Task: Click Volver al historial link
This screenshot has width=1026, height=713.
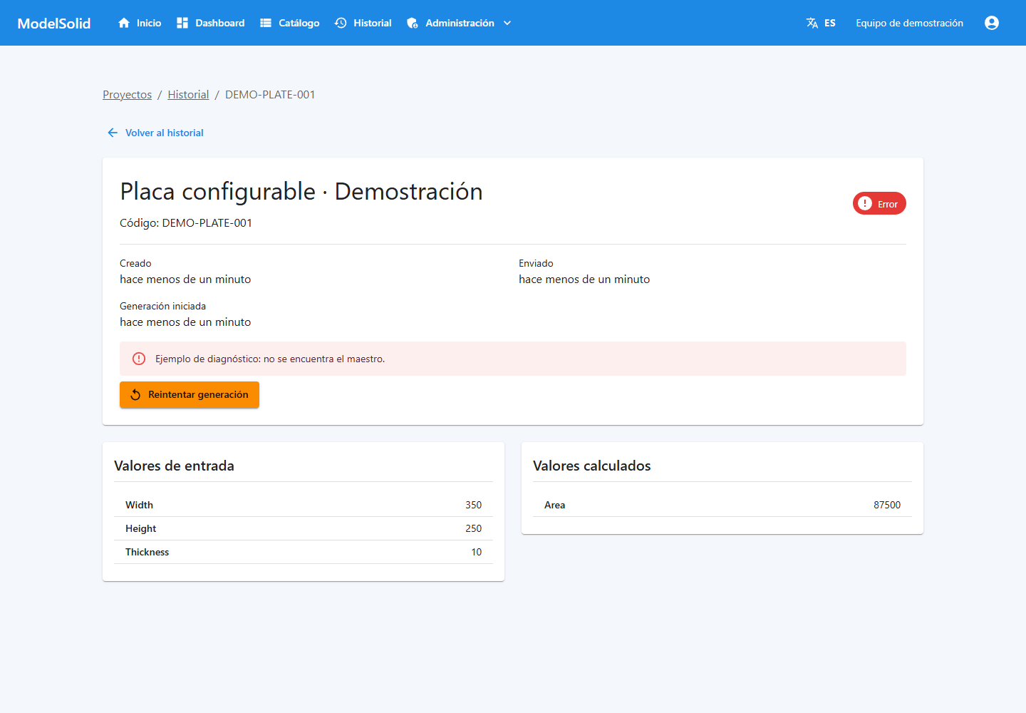Action: [155, 133]
